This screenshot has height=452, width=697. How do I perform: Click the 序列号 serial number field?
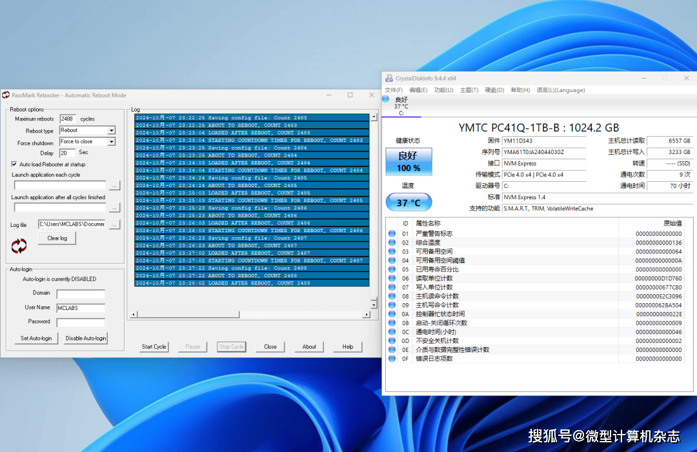coord(544,152)
